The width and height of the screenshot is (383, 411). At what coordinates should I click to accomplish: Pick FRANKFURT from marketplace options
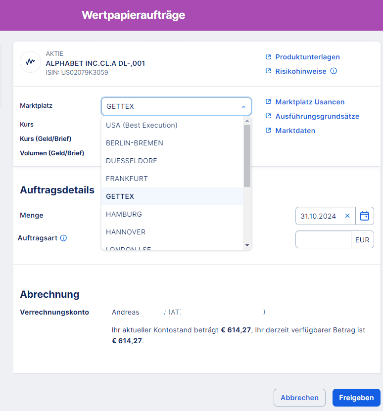coord(172,179)
